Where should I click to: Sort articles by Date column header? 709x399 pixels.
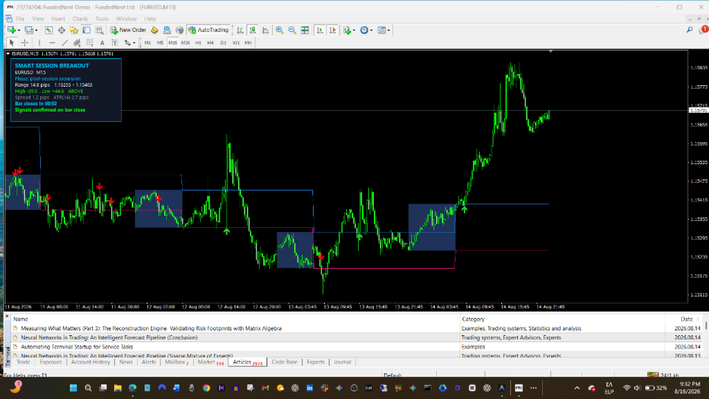click(686, 319)
